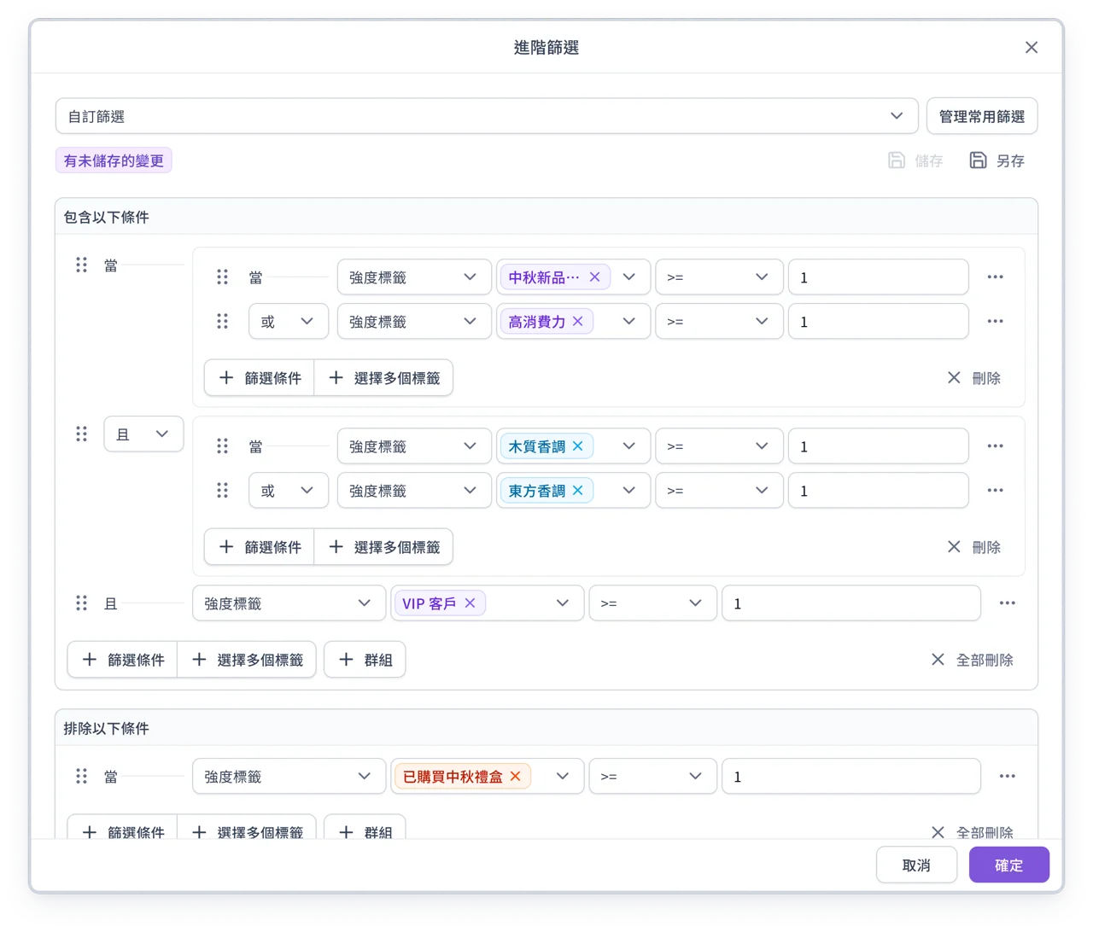Click 取消 to cancel the dialog
1093x932 pixels.
(916, 865)
